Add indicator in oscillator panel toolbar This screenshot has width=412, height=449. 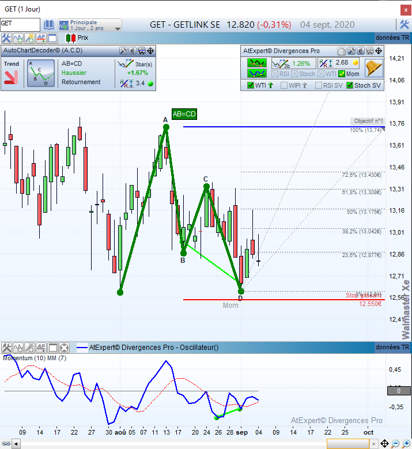tap(18, 348)
